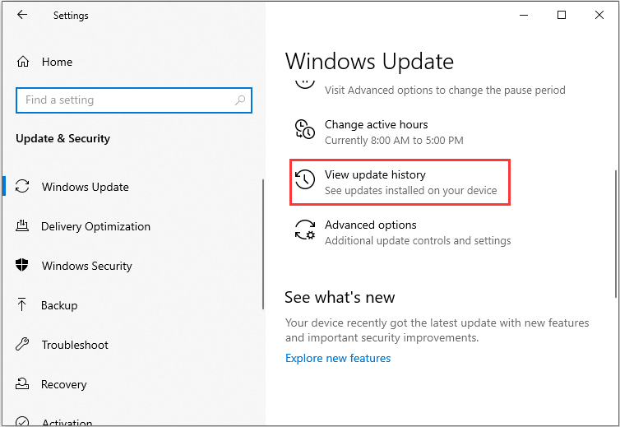
Task: Click the Advanced options gear icon
Action: [304, 230]
